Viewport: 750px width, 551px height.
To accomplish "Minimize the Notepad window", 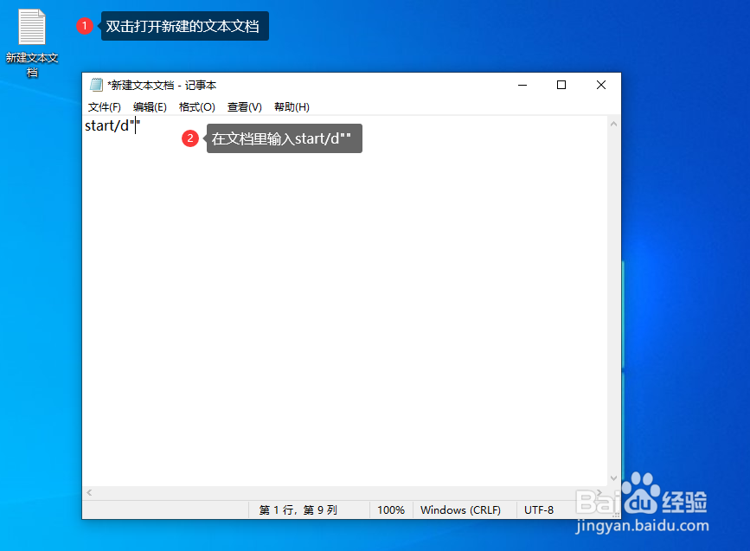I will [x=522, y=85].
